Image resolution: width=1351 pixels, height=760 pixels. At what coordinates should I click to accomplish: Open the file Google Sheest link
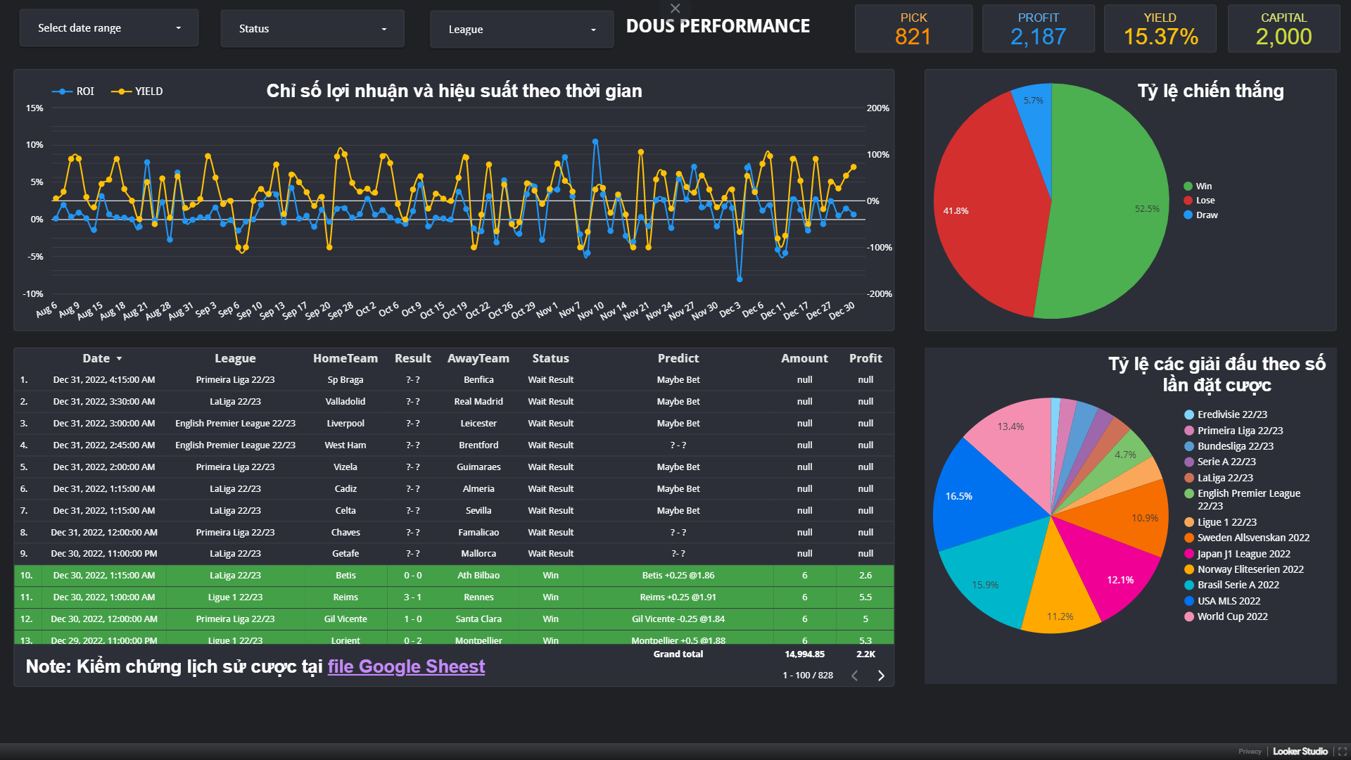[x=406, y=666]
